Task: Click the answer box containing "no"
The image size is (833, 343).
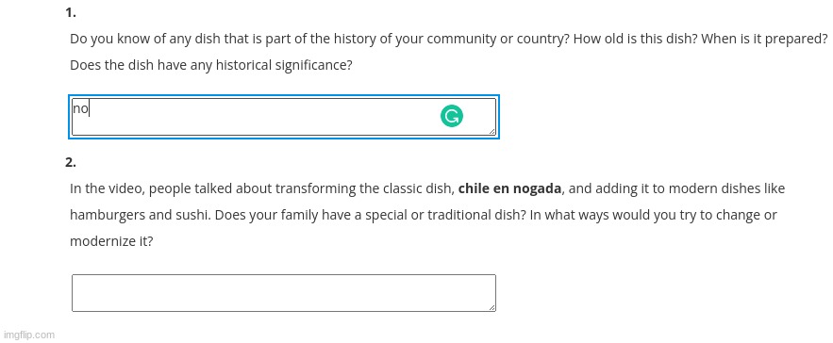Action: point(284,117)
